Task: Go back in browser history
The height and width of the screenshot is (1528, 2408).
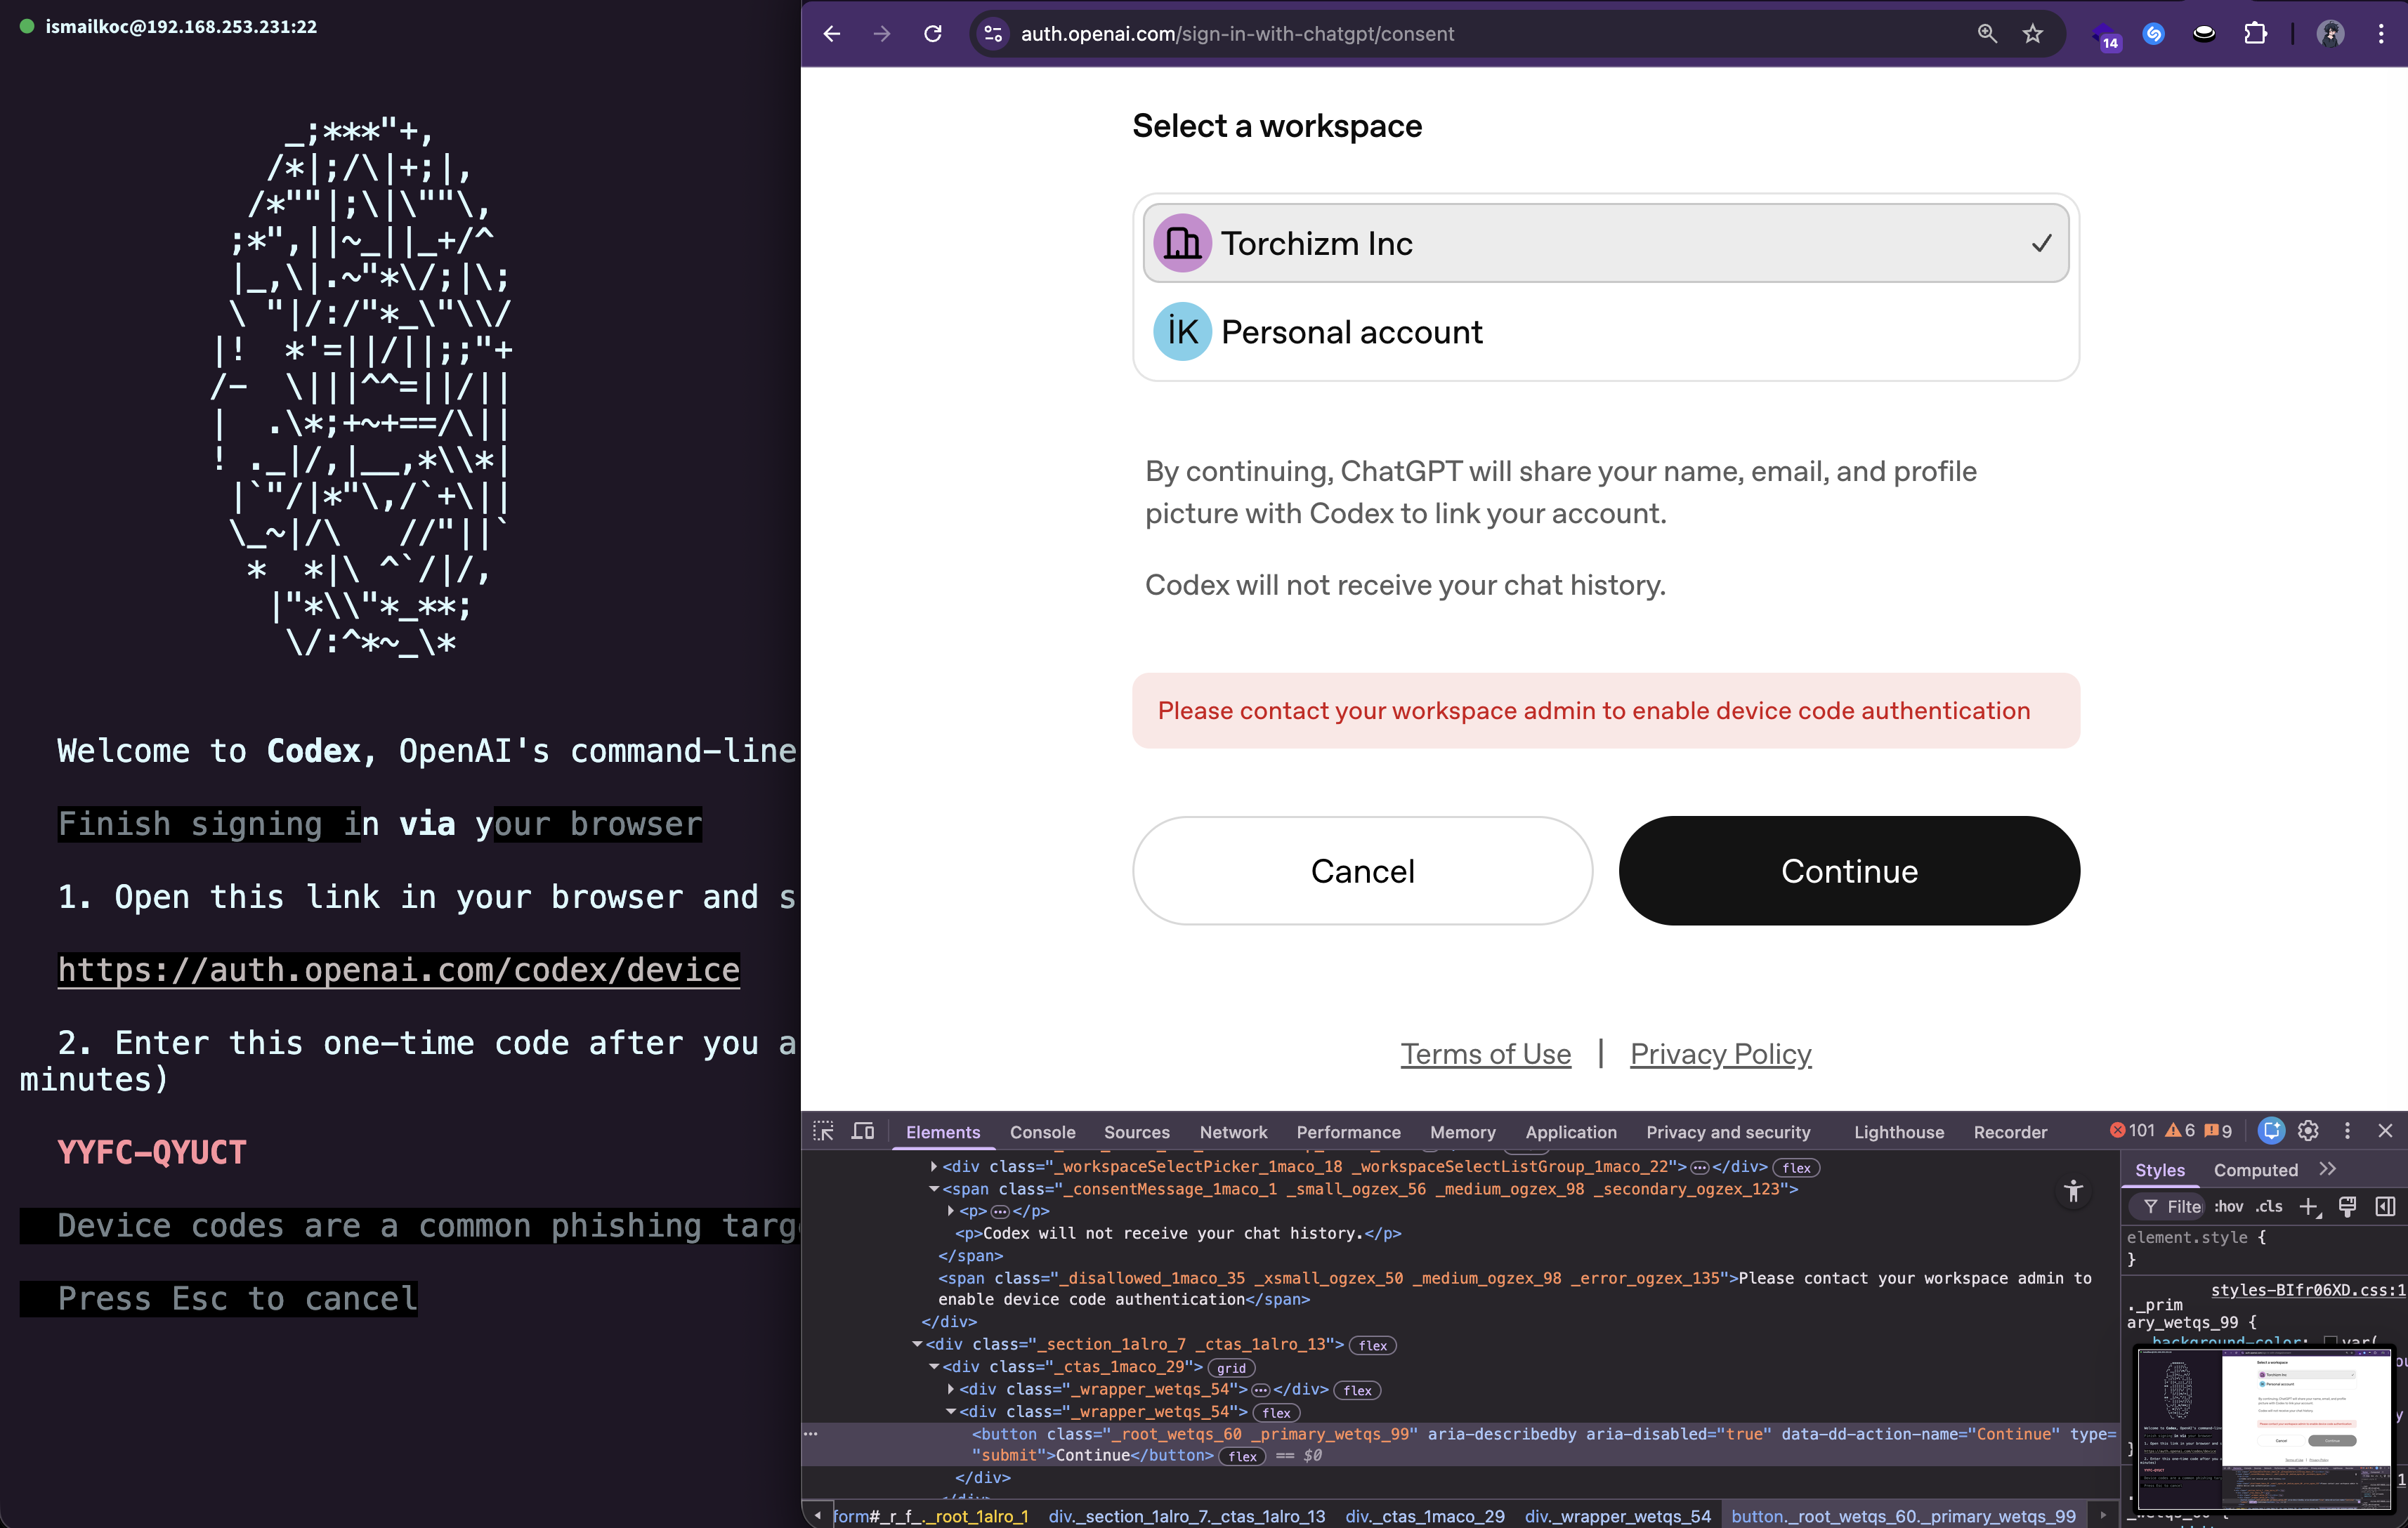Action: 832,34
